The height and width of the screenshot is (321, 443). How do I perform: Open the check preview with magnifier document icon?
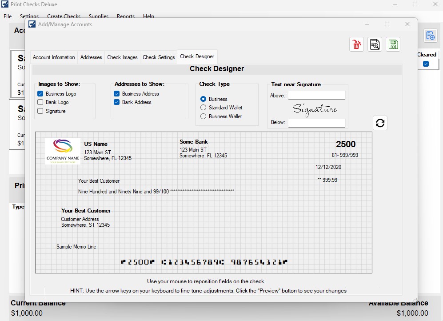point(374,44)
